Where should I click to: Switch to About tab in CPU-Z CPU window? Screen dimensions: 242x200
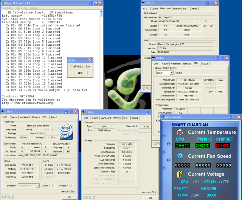pos(54,117)
